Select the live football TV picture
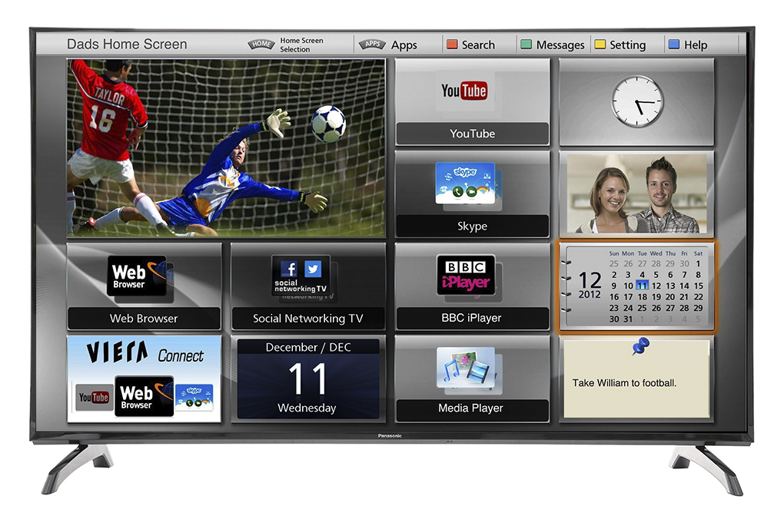Viewport: 784px width, 522px height. click(x=226, y=148)
